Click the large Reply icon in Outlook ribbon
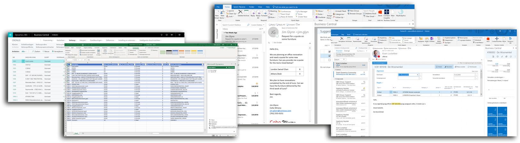Image resolution: width=520 pixels, height=143 pixels. [253, 12]
